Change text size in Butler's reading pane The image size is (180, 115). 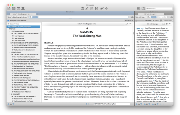tap(127, 24)
